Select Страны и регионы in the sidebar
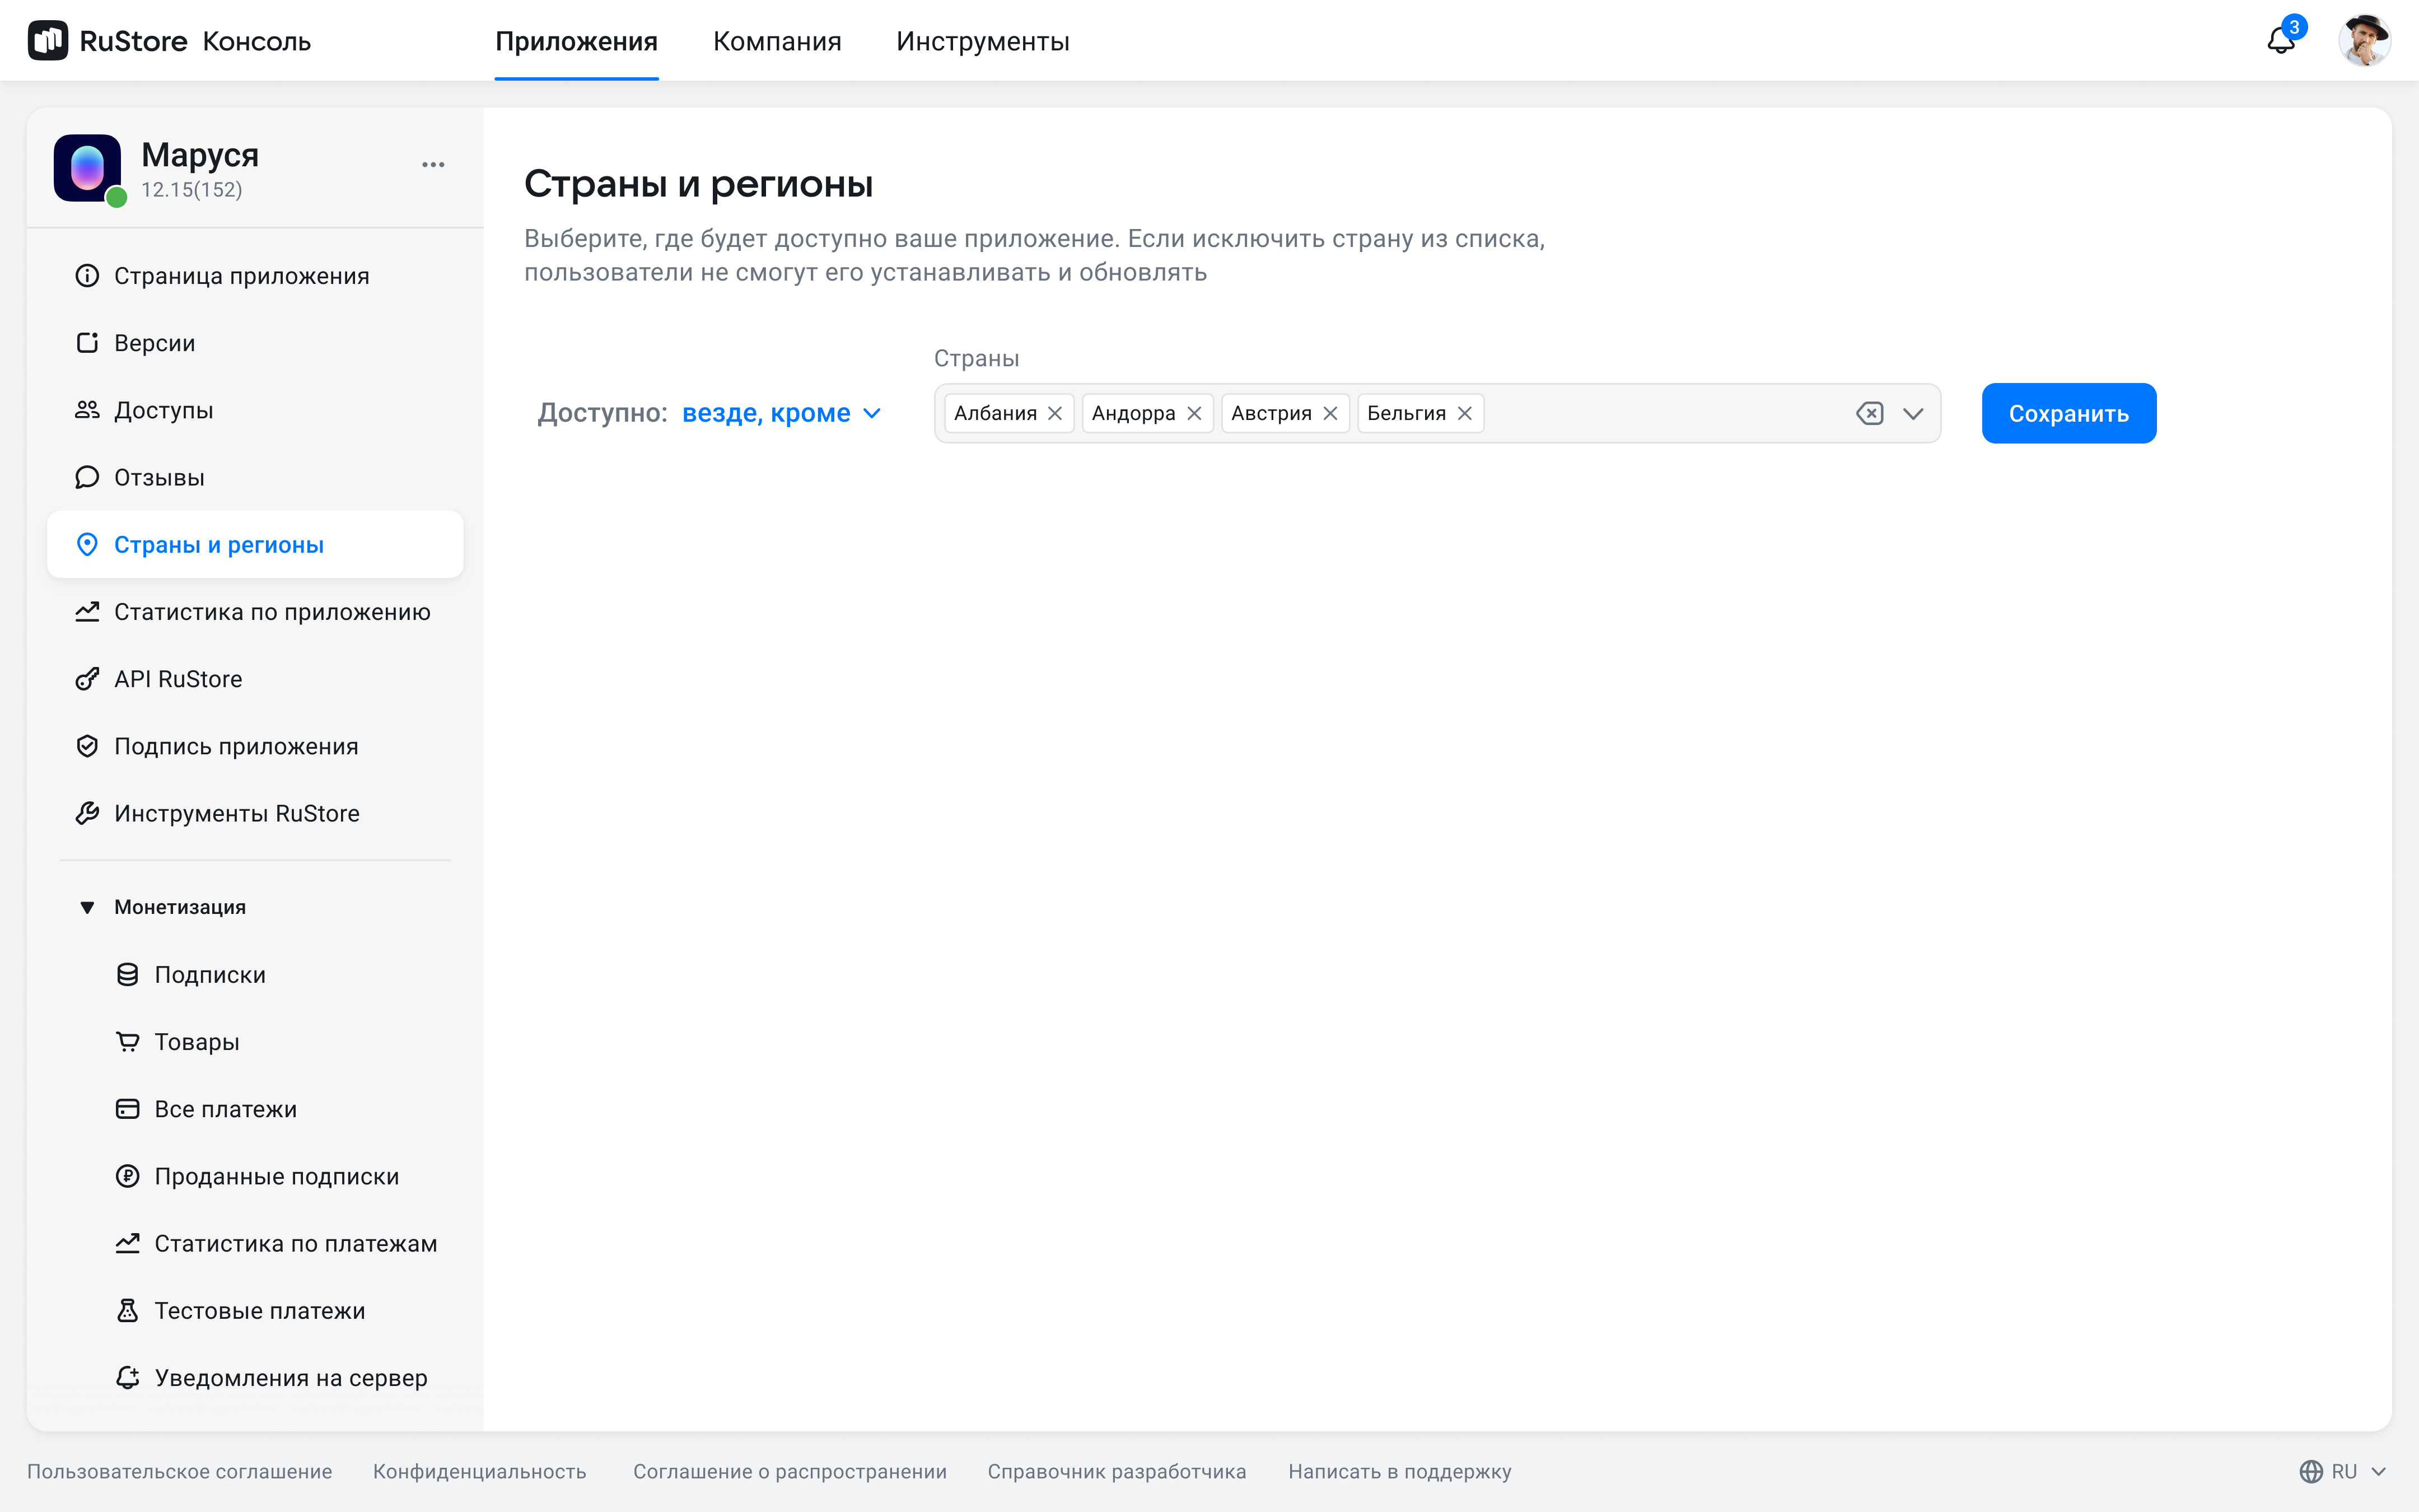2419x1512 pixels. [x=255, y=545]
